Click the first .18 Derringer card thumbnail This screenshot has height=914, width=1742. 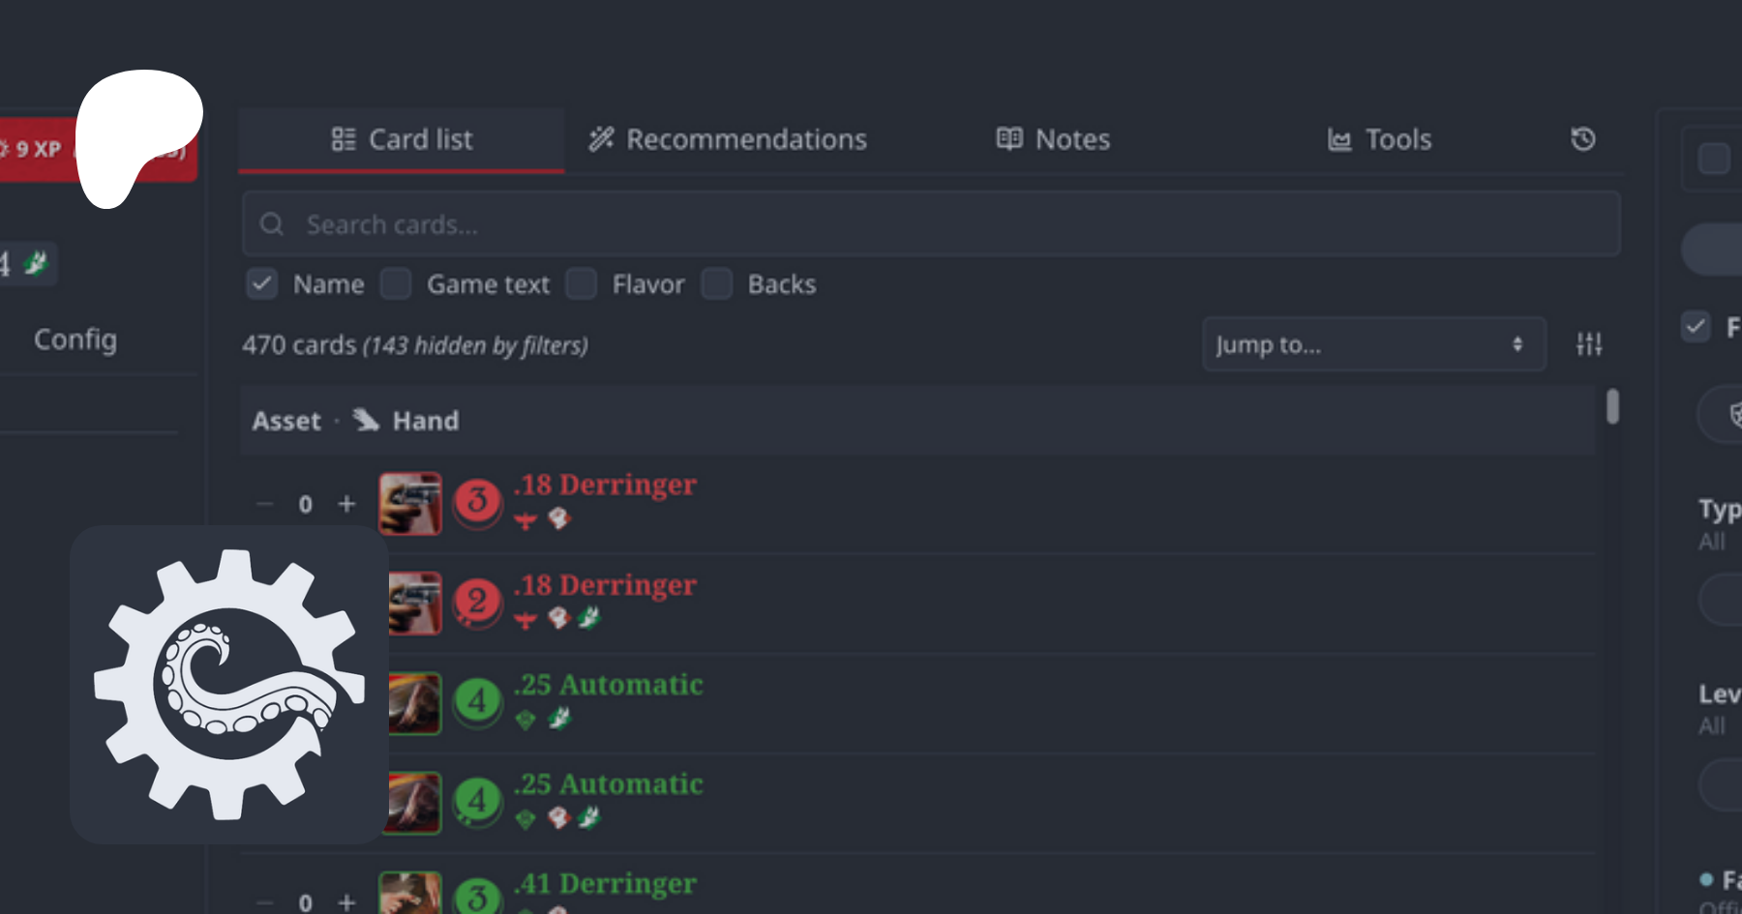coord(410,504)
